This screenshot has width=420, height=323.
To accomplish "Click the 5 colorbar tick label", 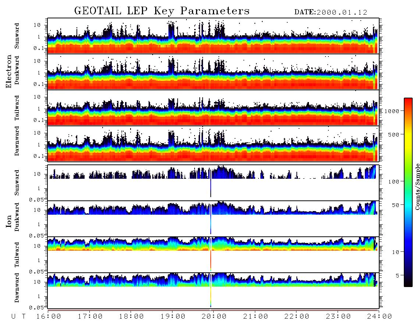I will pos(397,276).
